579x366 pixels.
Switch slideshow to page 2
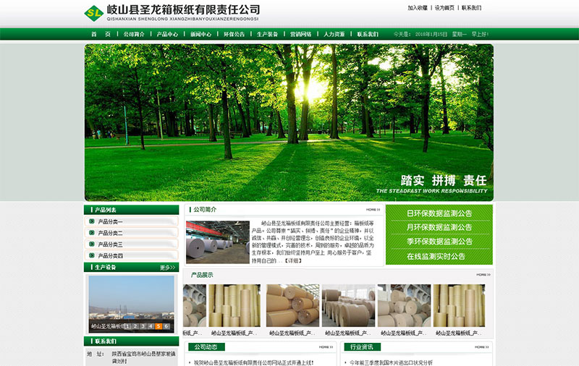click(135, 326)
